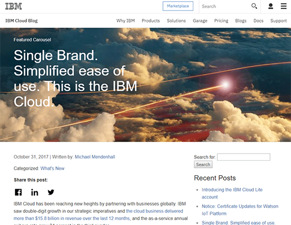The image size is (291, 225).
Task: Open the Why IBM menu
Action: point(125,20)
